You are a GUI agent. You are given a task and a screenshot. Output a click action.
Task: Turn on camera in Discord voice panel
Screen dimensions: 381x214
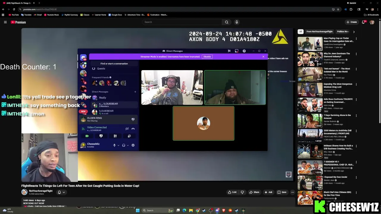[87, 136]
